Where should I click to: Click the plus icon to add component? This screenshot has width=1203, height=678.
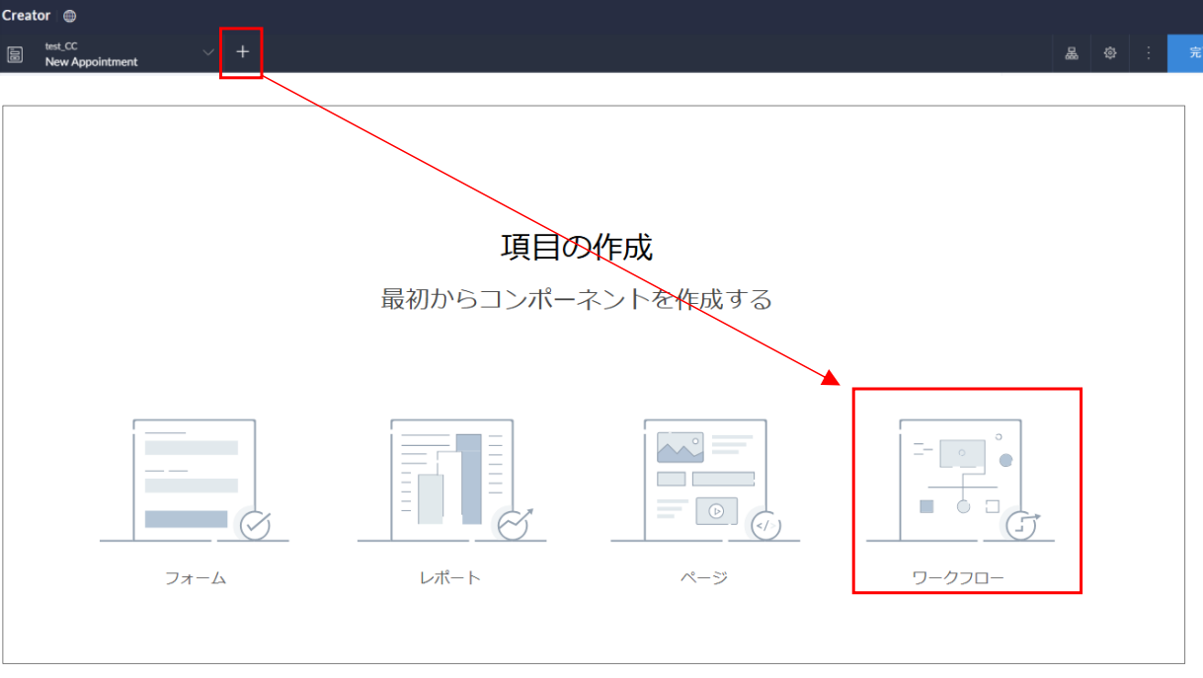tap(242, 52)
